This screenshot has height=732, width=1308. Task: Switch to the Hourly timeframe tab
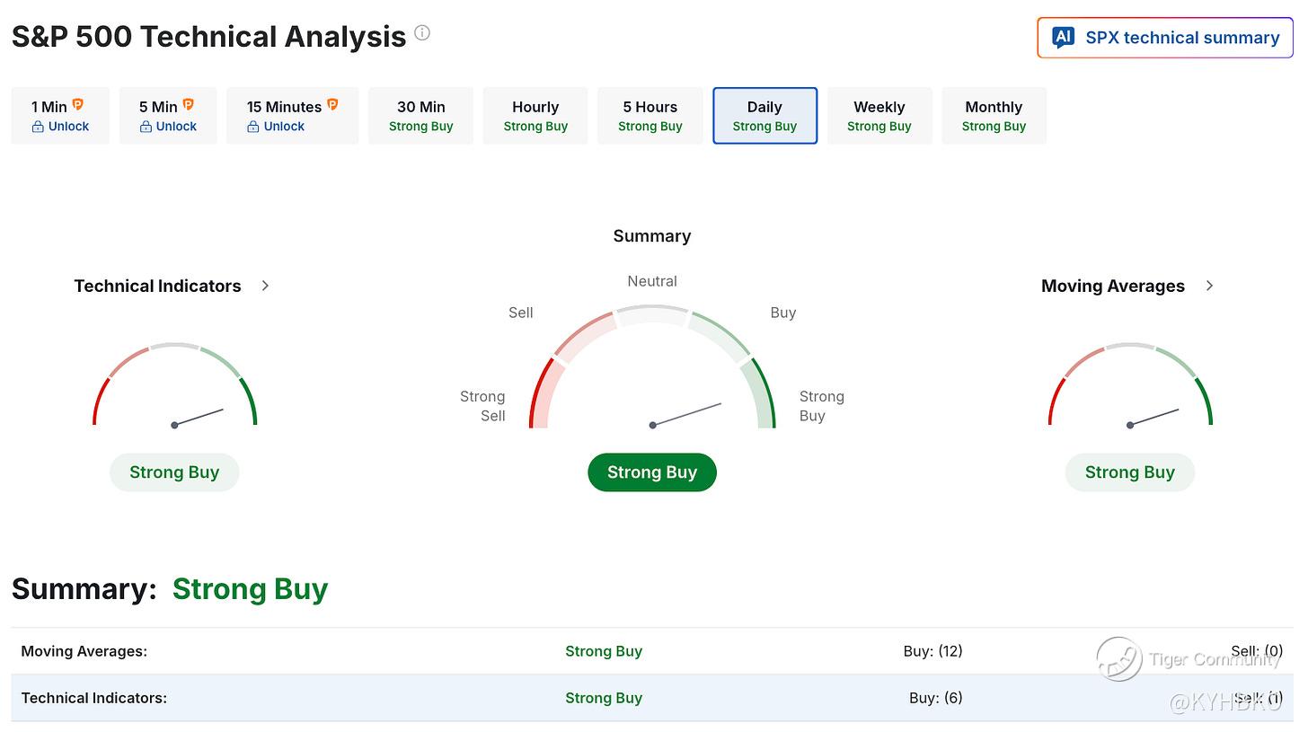coord(535,116)
